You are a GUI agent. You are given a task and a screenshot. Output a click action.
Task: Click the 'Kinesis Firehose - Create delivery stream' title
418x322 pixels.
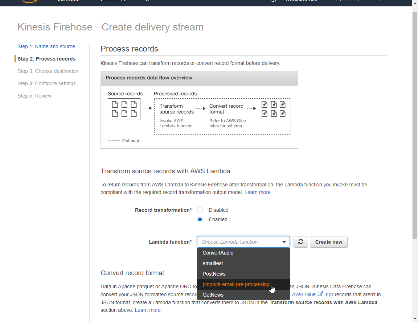110,27
